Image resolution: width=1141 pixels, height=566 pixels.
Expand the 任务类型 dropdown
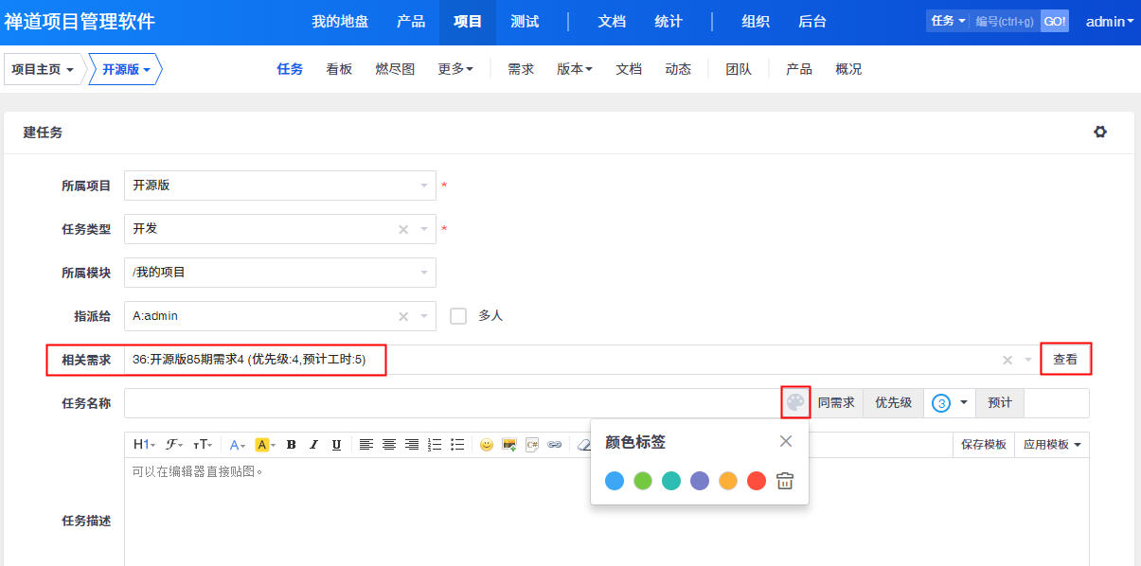tap(424, 229)
